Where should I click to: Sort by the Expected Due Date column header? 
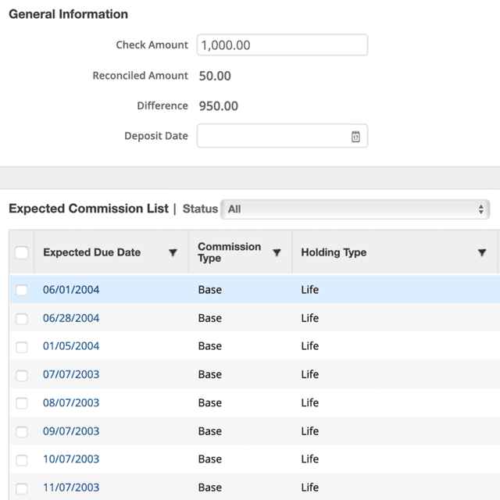(x=92, y=252)
